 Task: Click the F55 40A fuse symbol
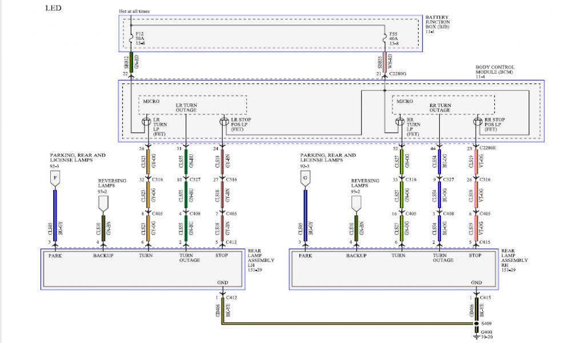pos(384,38)
